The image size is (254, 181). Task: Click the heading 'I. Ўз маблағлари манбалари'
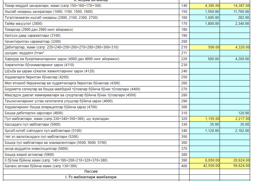point(91,177)
